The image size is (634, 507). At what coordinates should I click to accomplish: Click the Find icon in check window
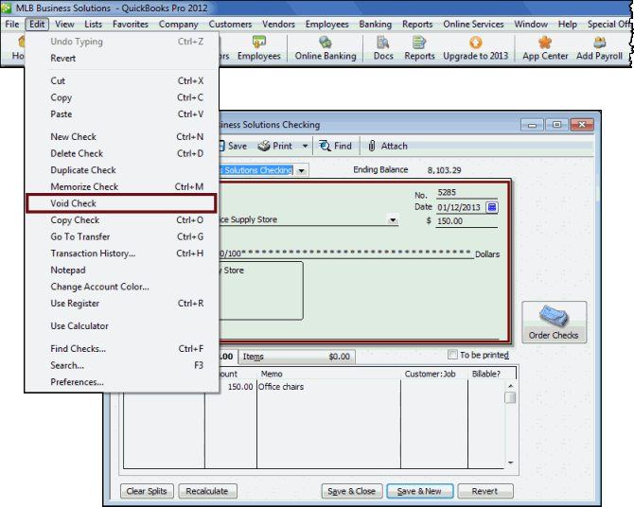click(x=335, y=146)
